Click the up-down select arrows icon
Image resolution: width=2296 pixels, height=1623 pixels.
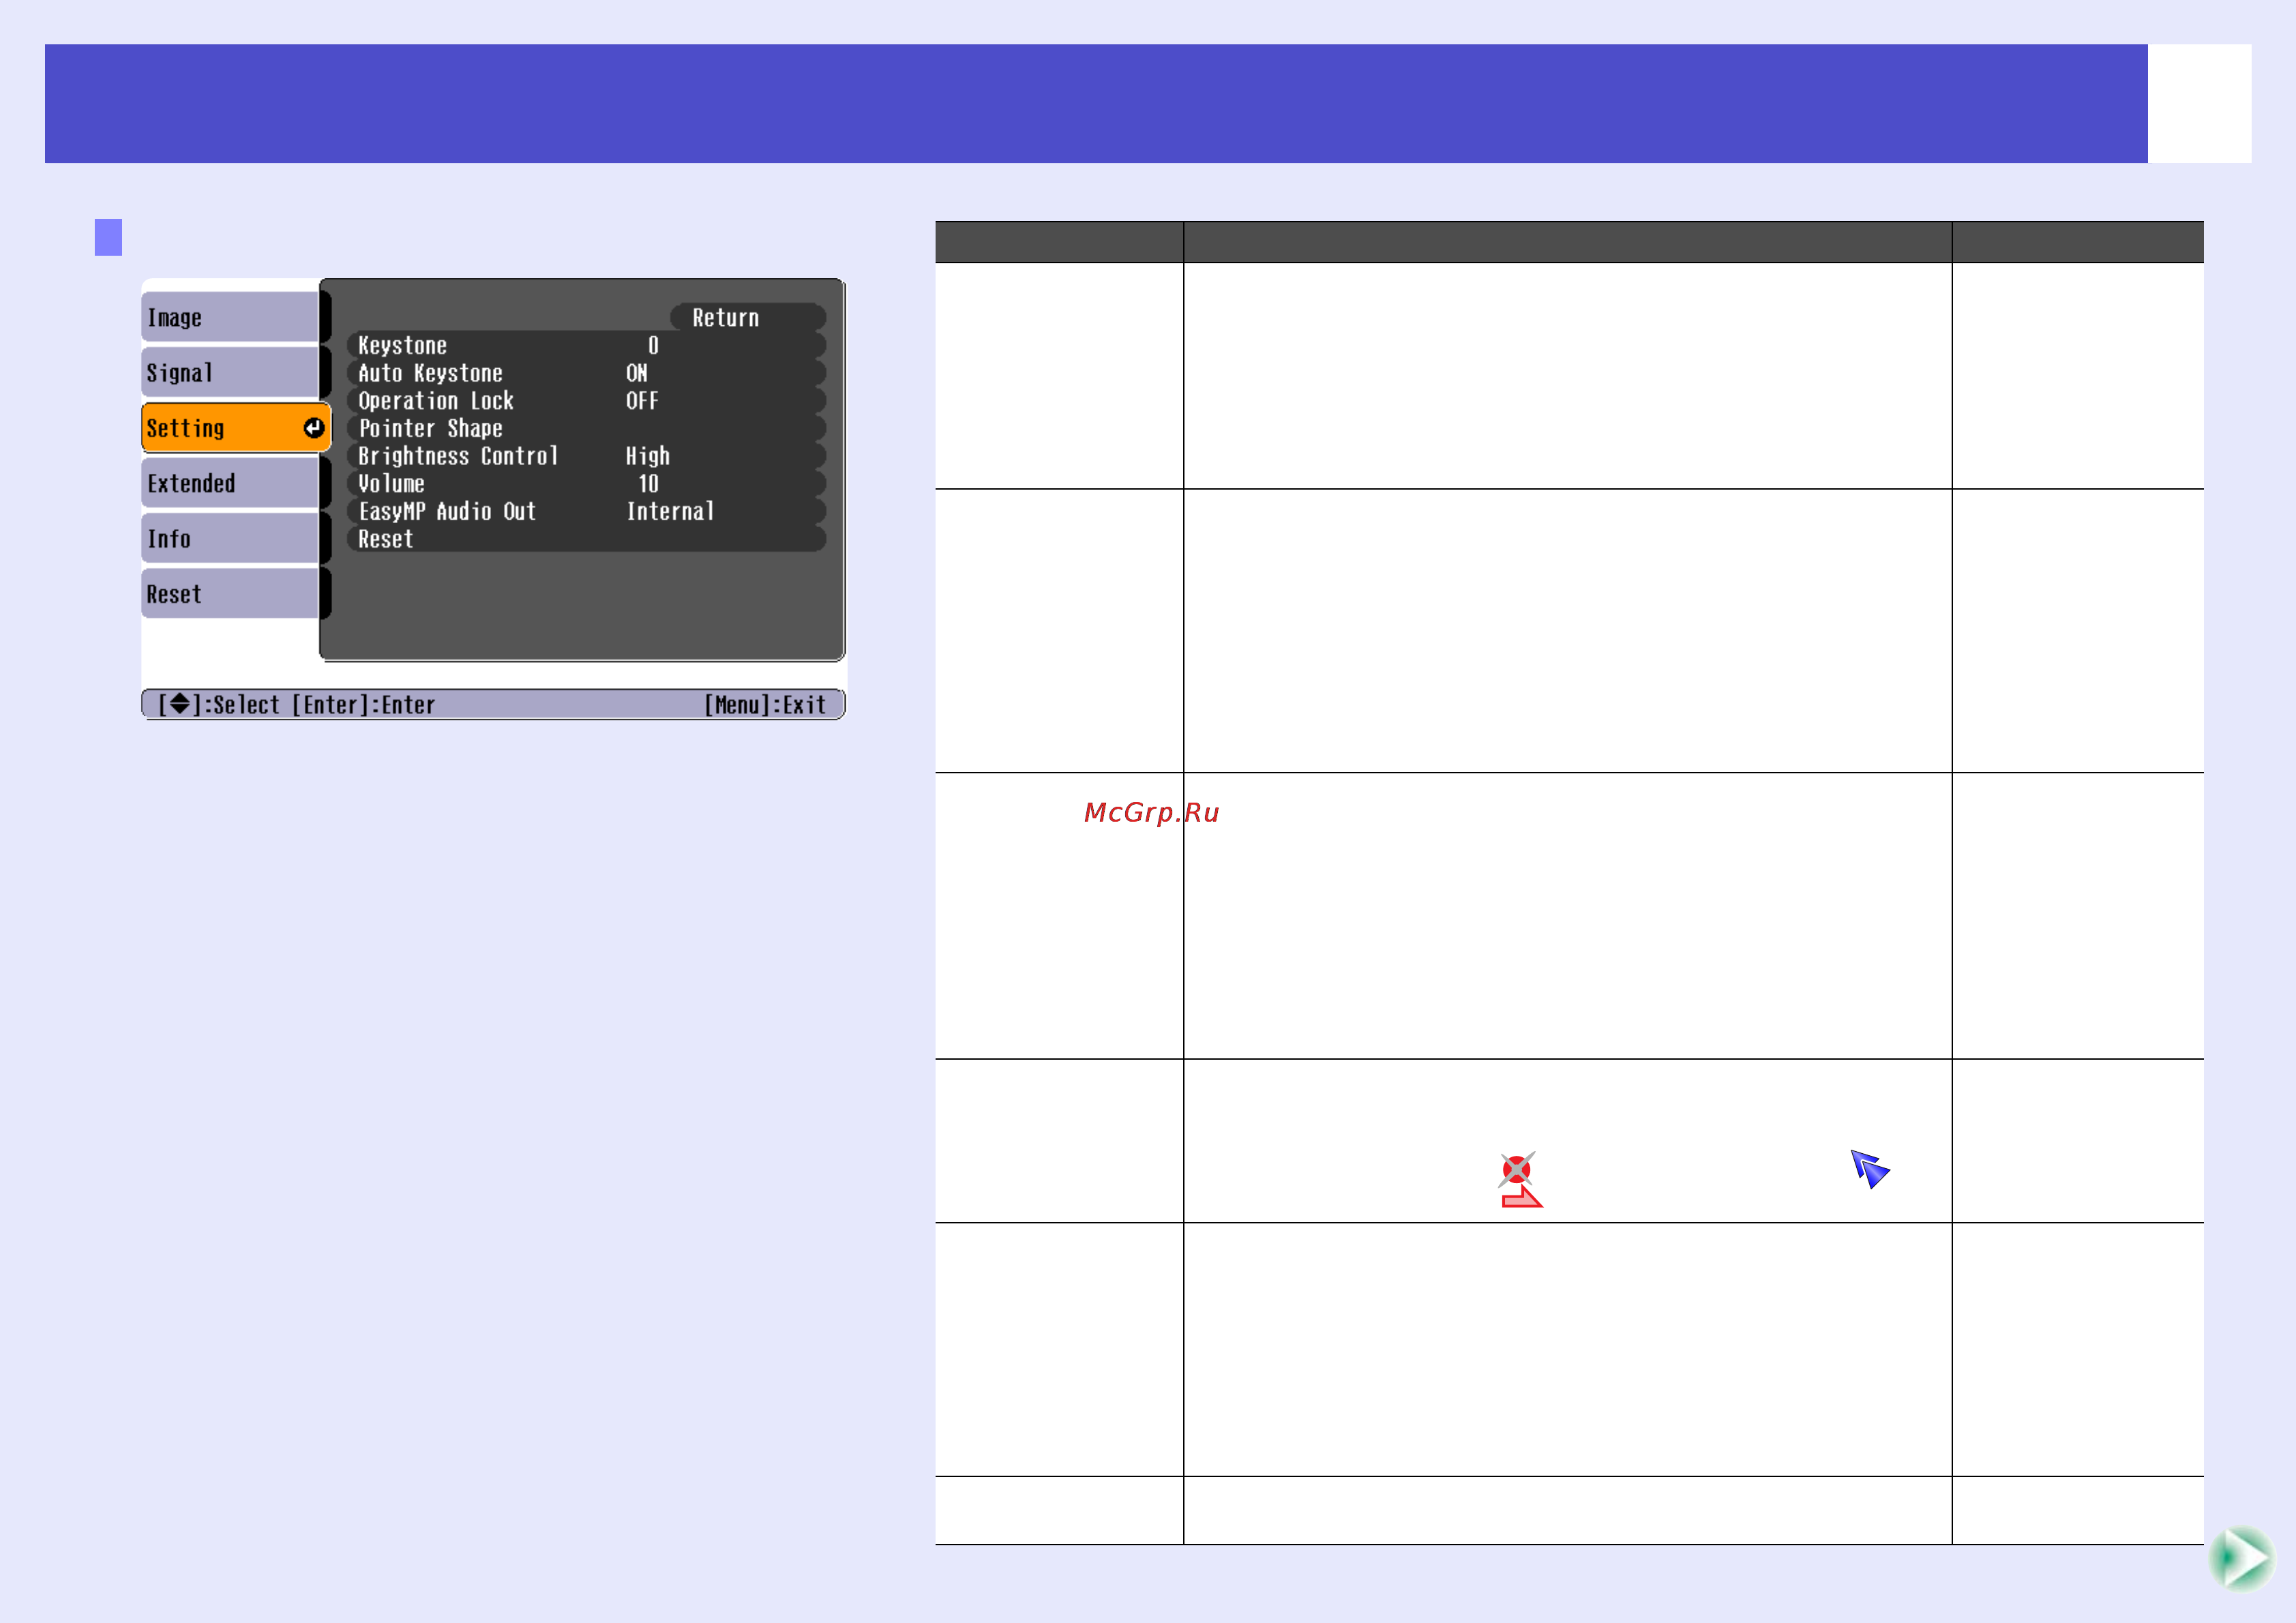(x=180, y=704)
